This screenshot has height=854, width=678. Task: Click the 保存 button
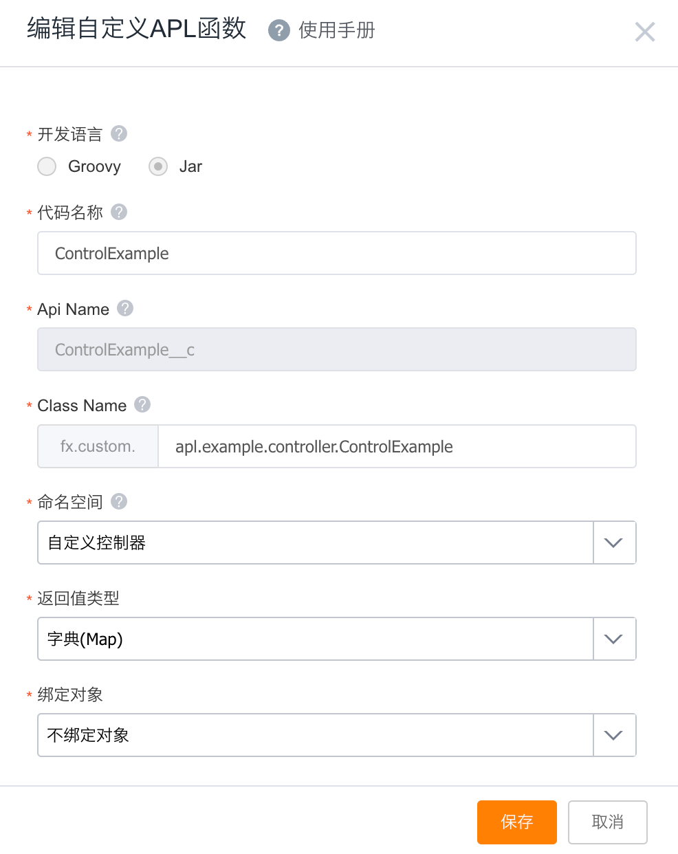click(x=516, y=822)
